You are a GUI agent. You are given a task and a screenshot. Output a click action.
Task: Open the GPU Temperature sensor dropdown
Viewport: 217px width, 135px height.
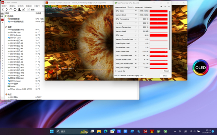[x=136, y=19]
